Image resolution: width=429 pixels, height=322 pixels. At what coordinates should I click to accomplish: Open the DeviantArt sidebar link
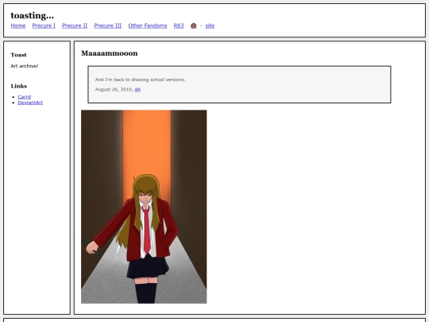[x=30, y=103]
